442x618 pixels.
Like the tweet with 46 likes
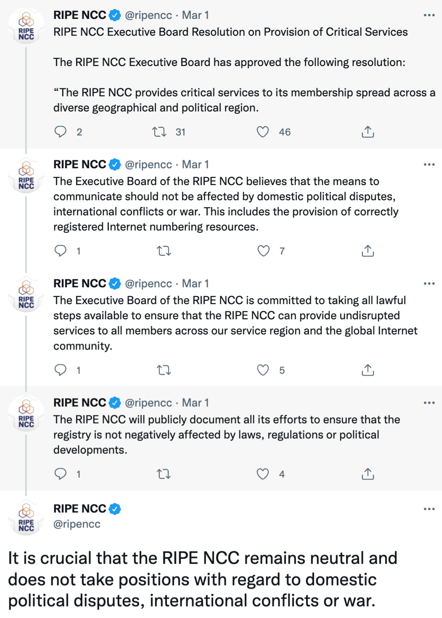click(x=263, y=132)
